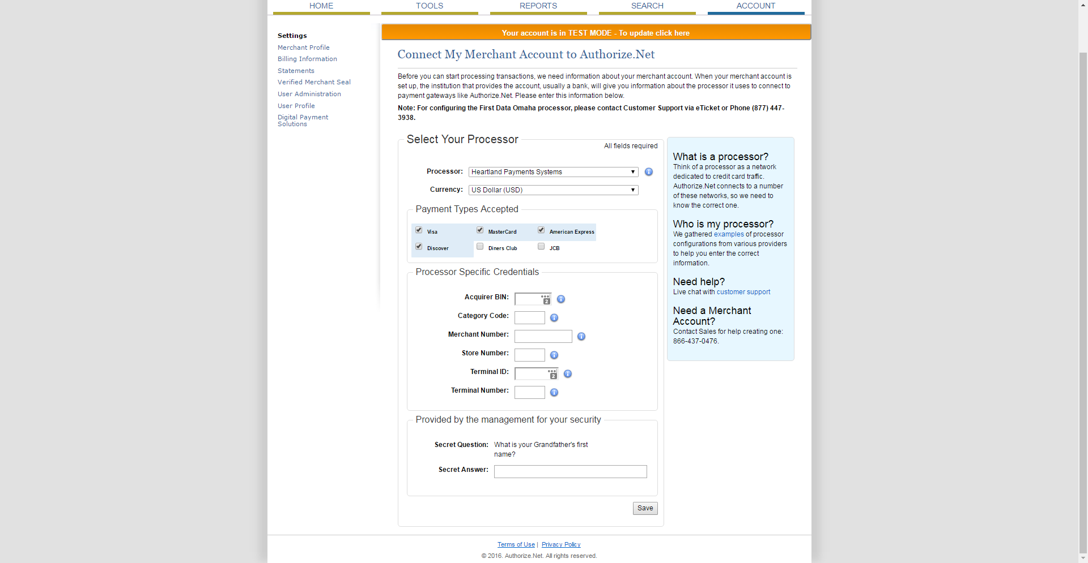This screenshot has height=563, width=1088.
Task: Open customer support live chat link
Action: coord(743,292)
